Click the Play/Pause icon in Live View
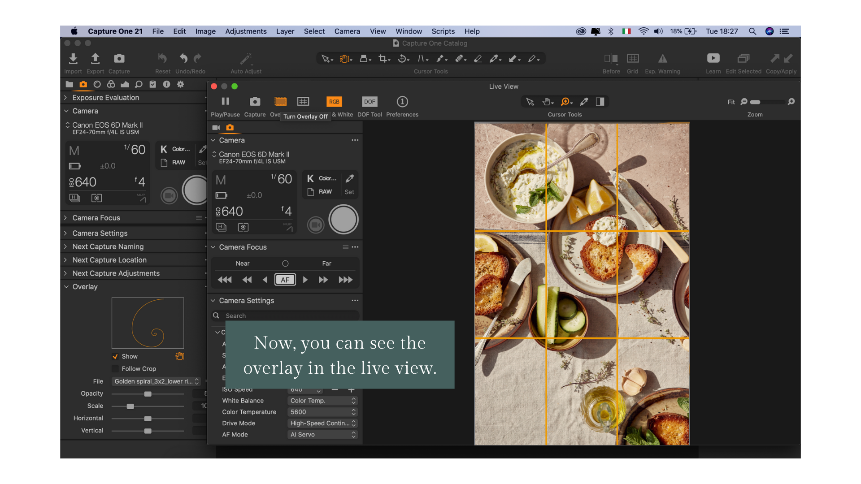Screen dimensions: 861x484 [x=226, y=101]
